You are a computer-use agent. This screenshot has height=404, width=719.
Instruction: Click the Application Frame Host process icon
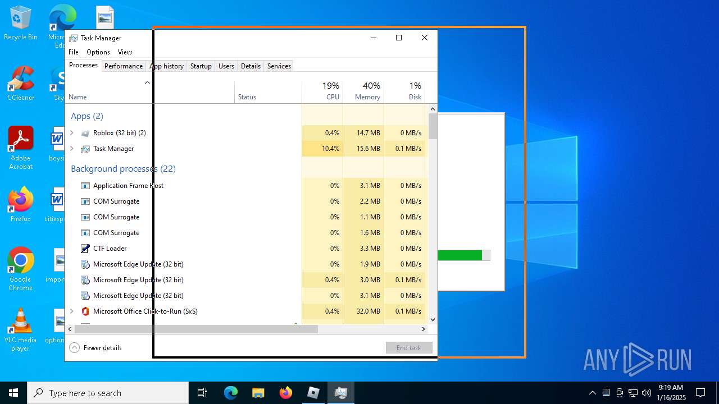(x=85, y=186)
